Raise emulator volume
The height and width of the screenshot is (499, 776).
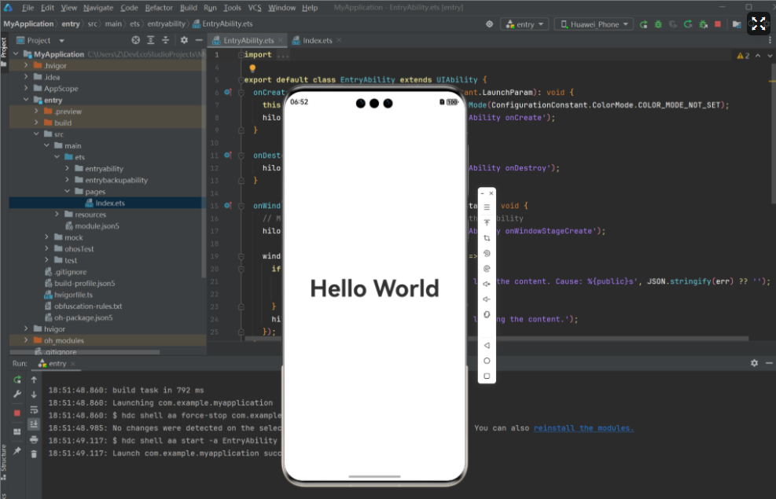pyautogui.click(x=487, y=284)
